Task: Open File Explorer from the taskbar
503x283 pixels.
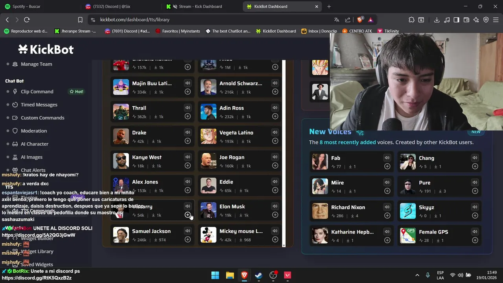Action: click(x=230, y=275)
